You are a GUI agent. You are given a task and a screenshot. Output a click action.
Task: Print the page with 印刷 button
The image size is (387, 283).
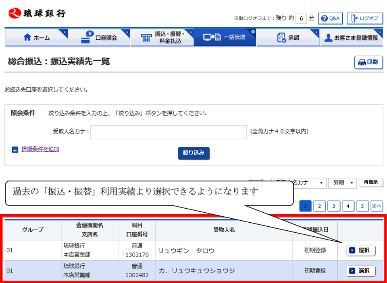[x=368, y=62]
